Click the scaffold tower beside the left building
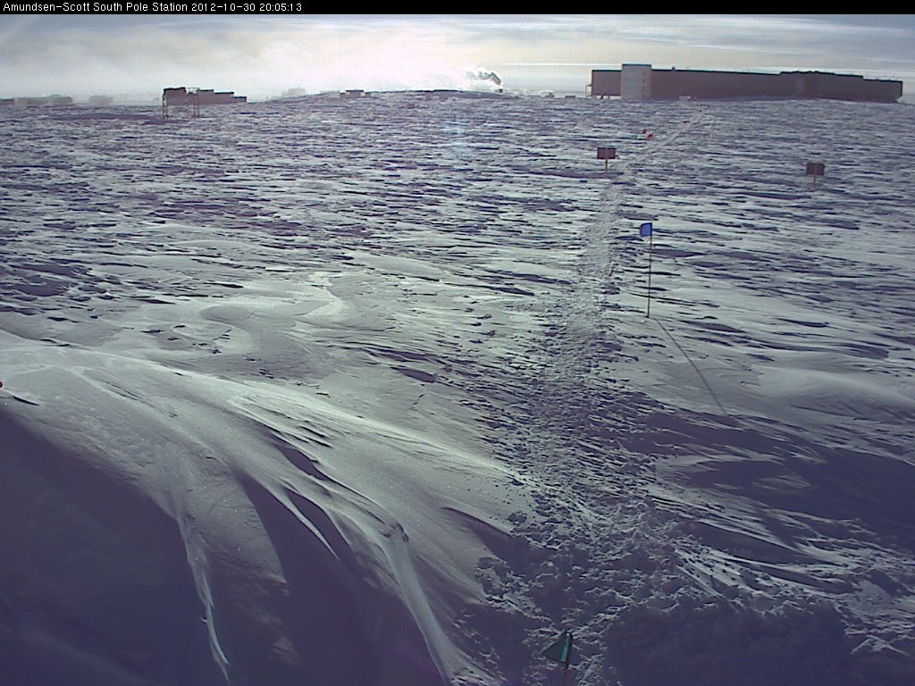This screenshot has height=686, width=915. point(169,105)
